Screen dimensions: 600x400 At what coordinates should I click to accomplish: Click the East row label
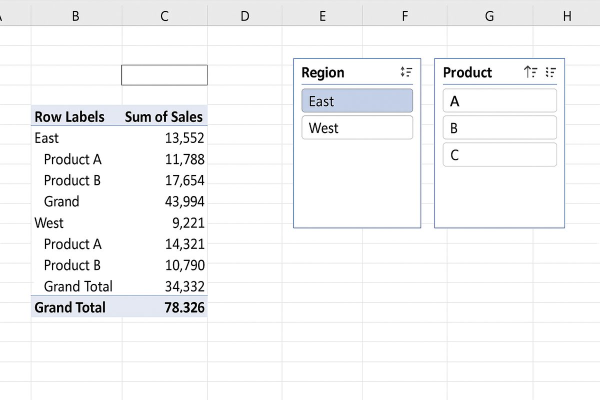(46, 138)
